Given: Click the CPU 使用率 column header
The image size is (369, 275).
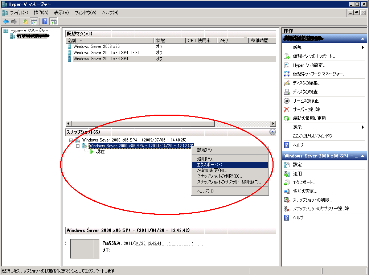Looking at the screenshot, I should 201,41.
